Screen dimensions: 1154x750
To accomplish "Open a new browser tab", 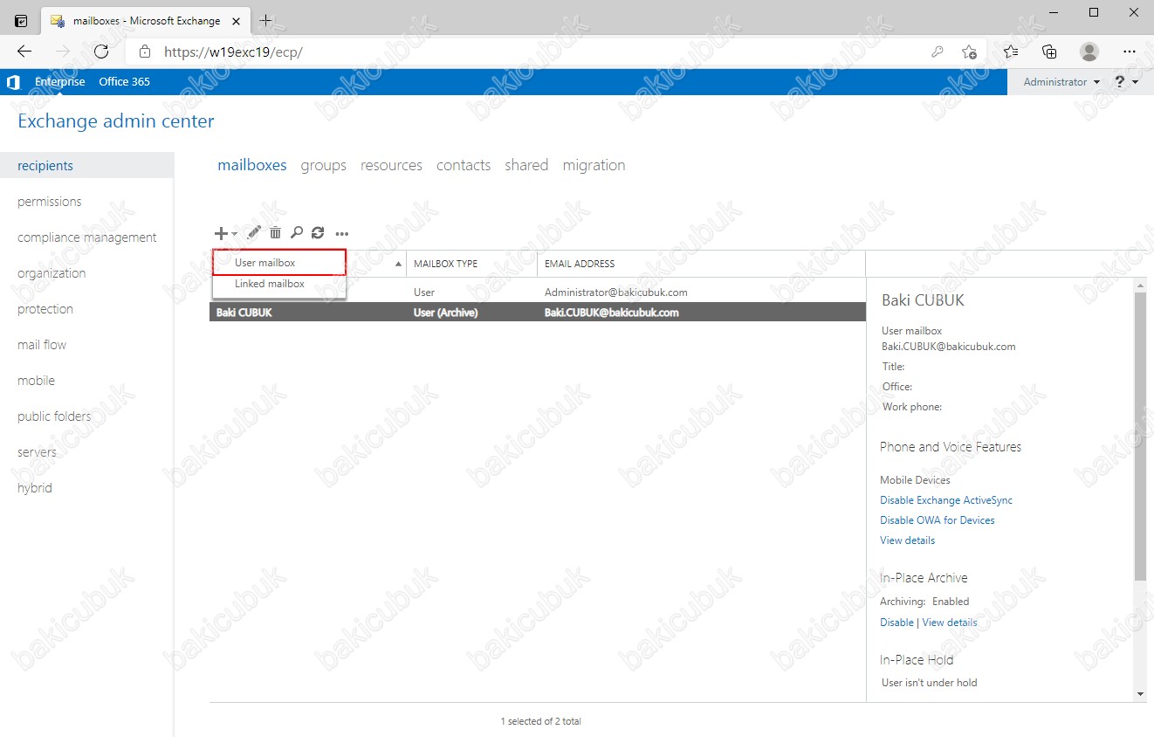I will tap(266, 20).
